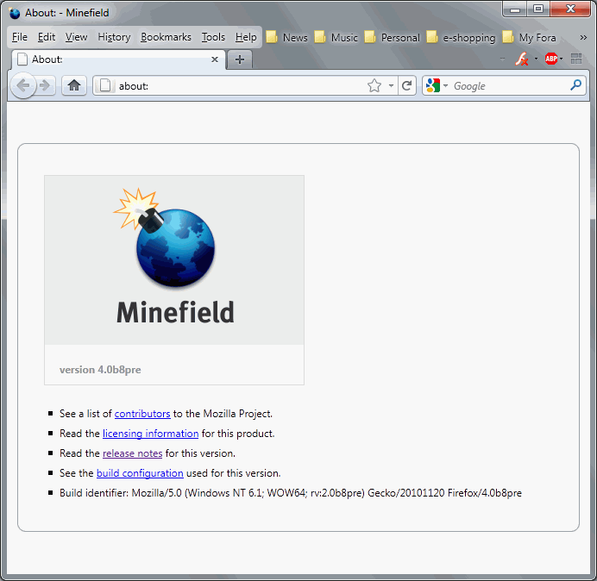The image size is (597, 581).
Task: Open the Help menu
Action: (x=246, y=37)
